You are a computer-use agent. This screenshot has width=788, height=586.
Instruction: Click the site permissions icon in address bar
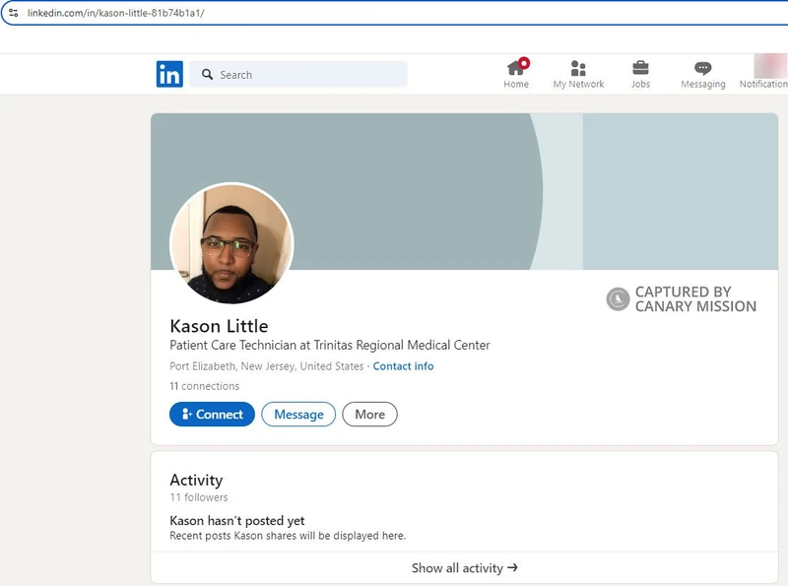[x=12, y=12]
